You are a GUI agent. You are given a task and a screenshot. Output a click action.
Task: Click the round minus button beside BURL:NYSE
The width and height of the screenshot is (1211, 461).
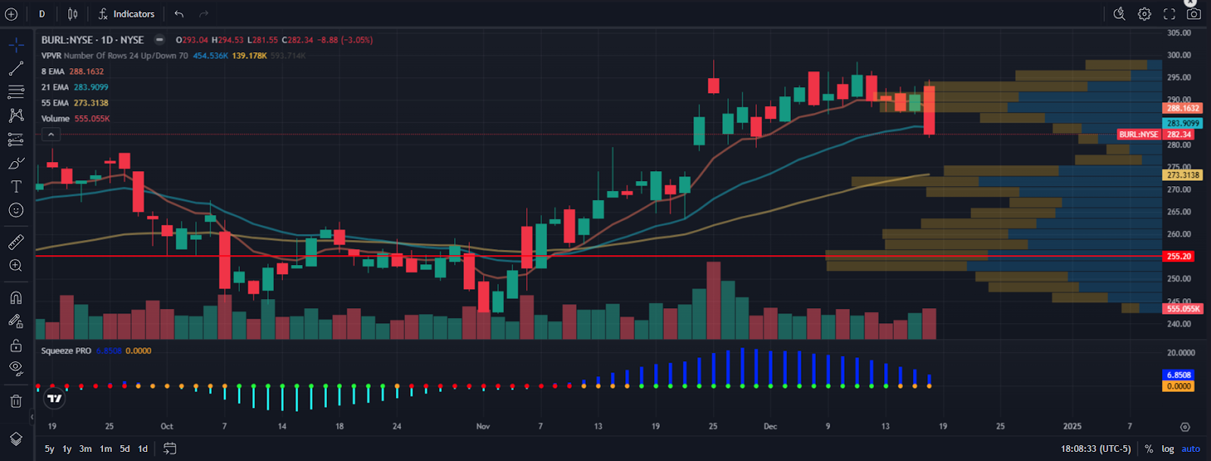pyautogui.click(x=160, y=39)
